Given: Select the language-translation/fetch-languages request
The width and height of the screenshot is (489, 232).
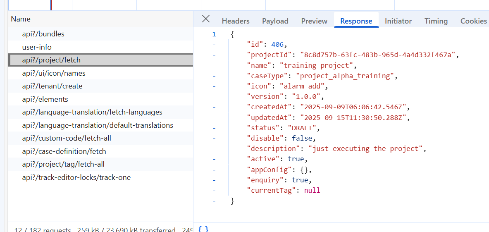Looking at the screenshot, I should coord(92,112).
